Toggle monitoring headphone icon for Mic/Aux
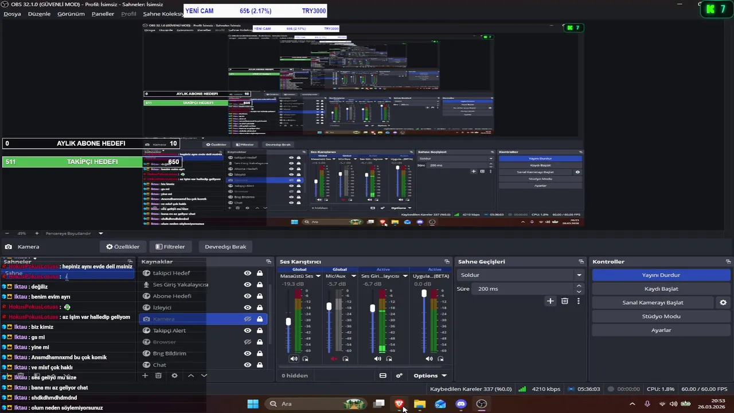The width and height of the screenshot is (734, 413). pos(345,359)
